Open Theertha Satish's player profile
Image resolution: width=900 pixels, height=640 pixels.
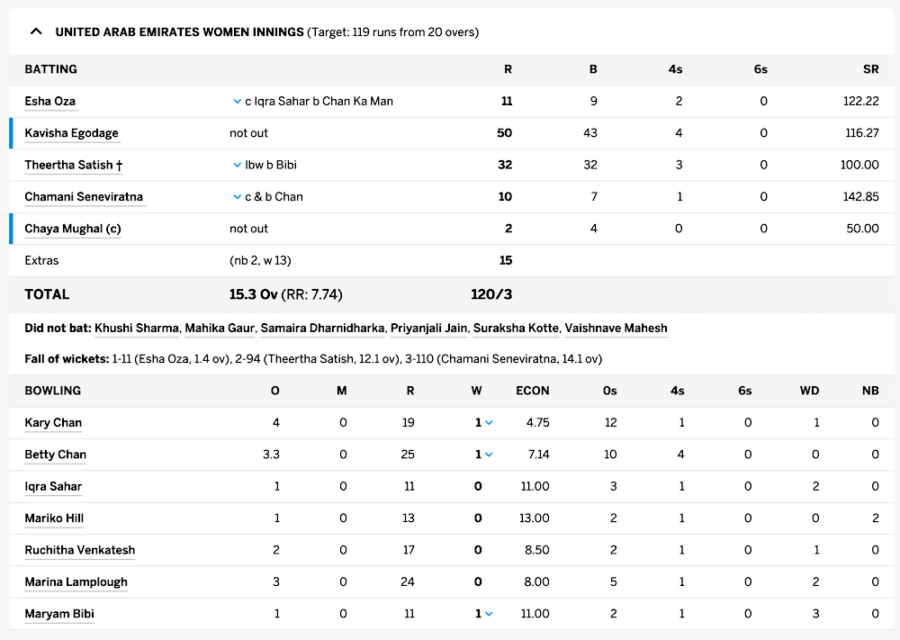tap(68, 166)
